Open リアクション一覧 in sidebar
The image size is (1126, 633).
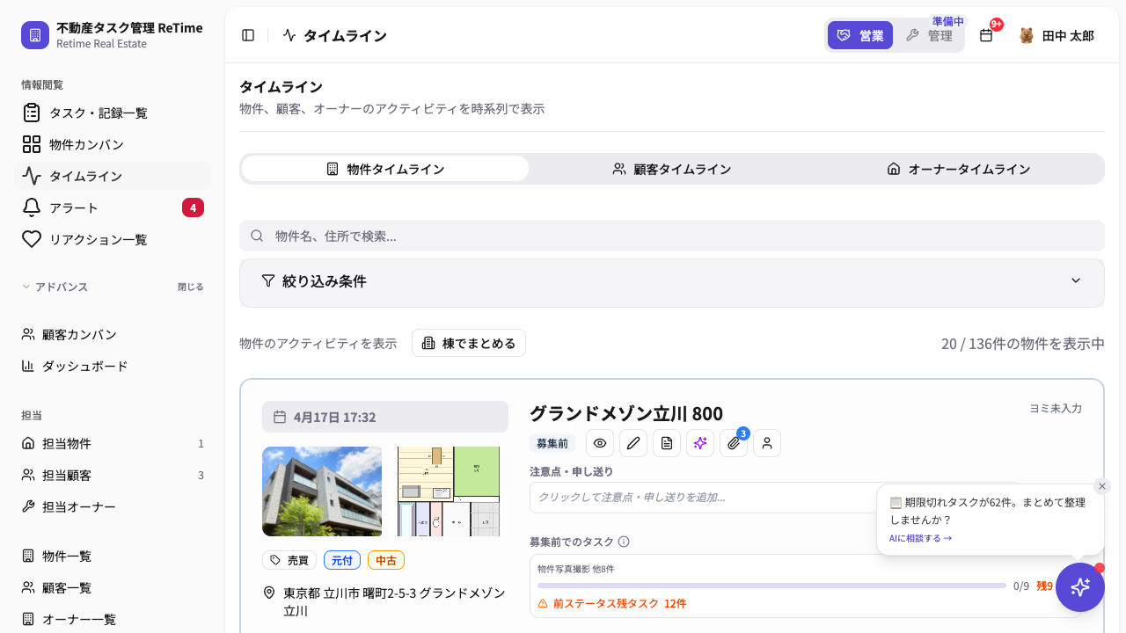(113, 239)
